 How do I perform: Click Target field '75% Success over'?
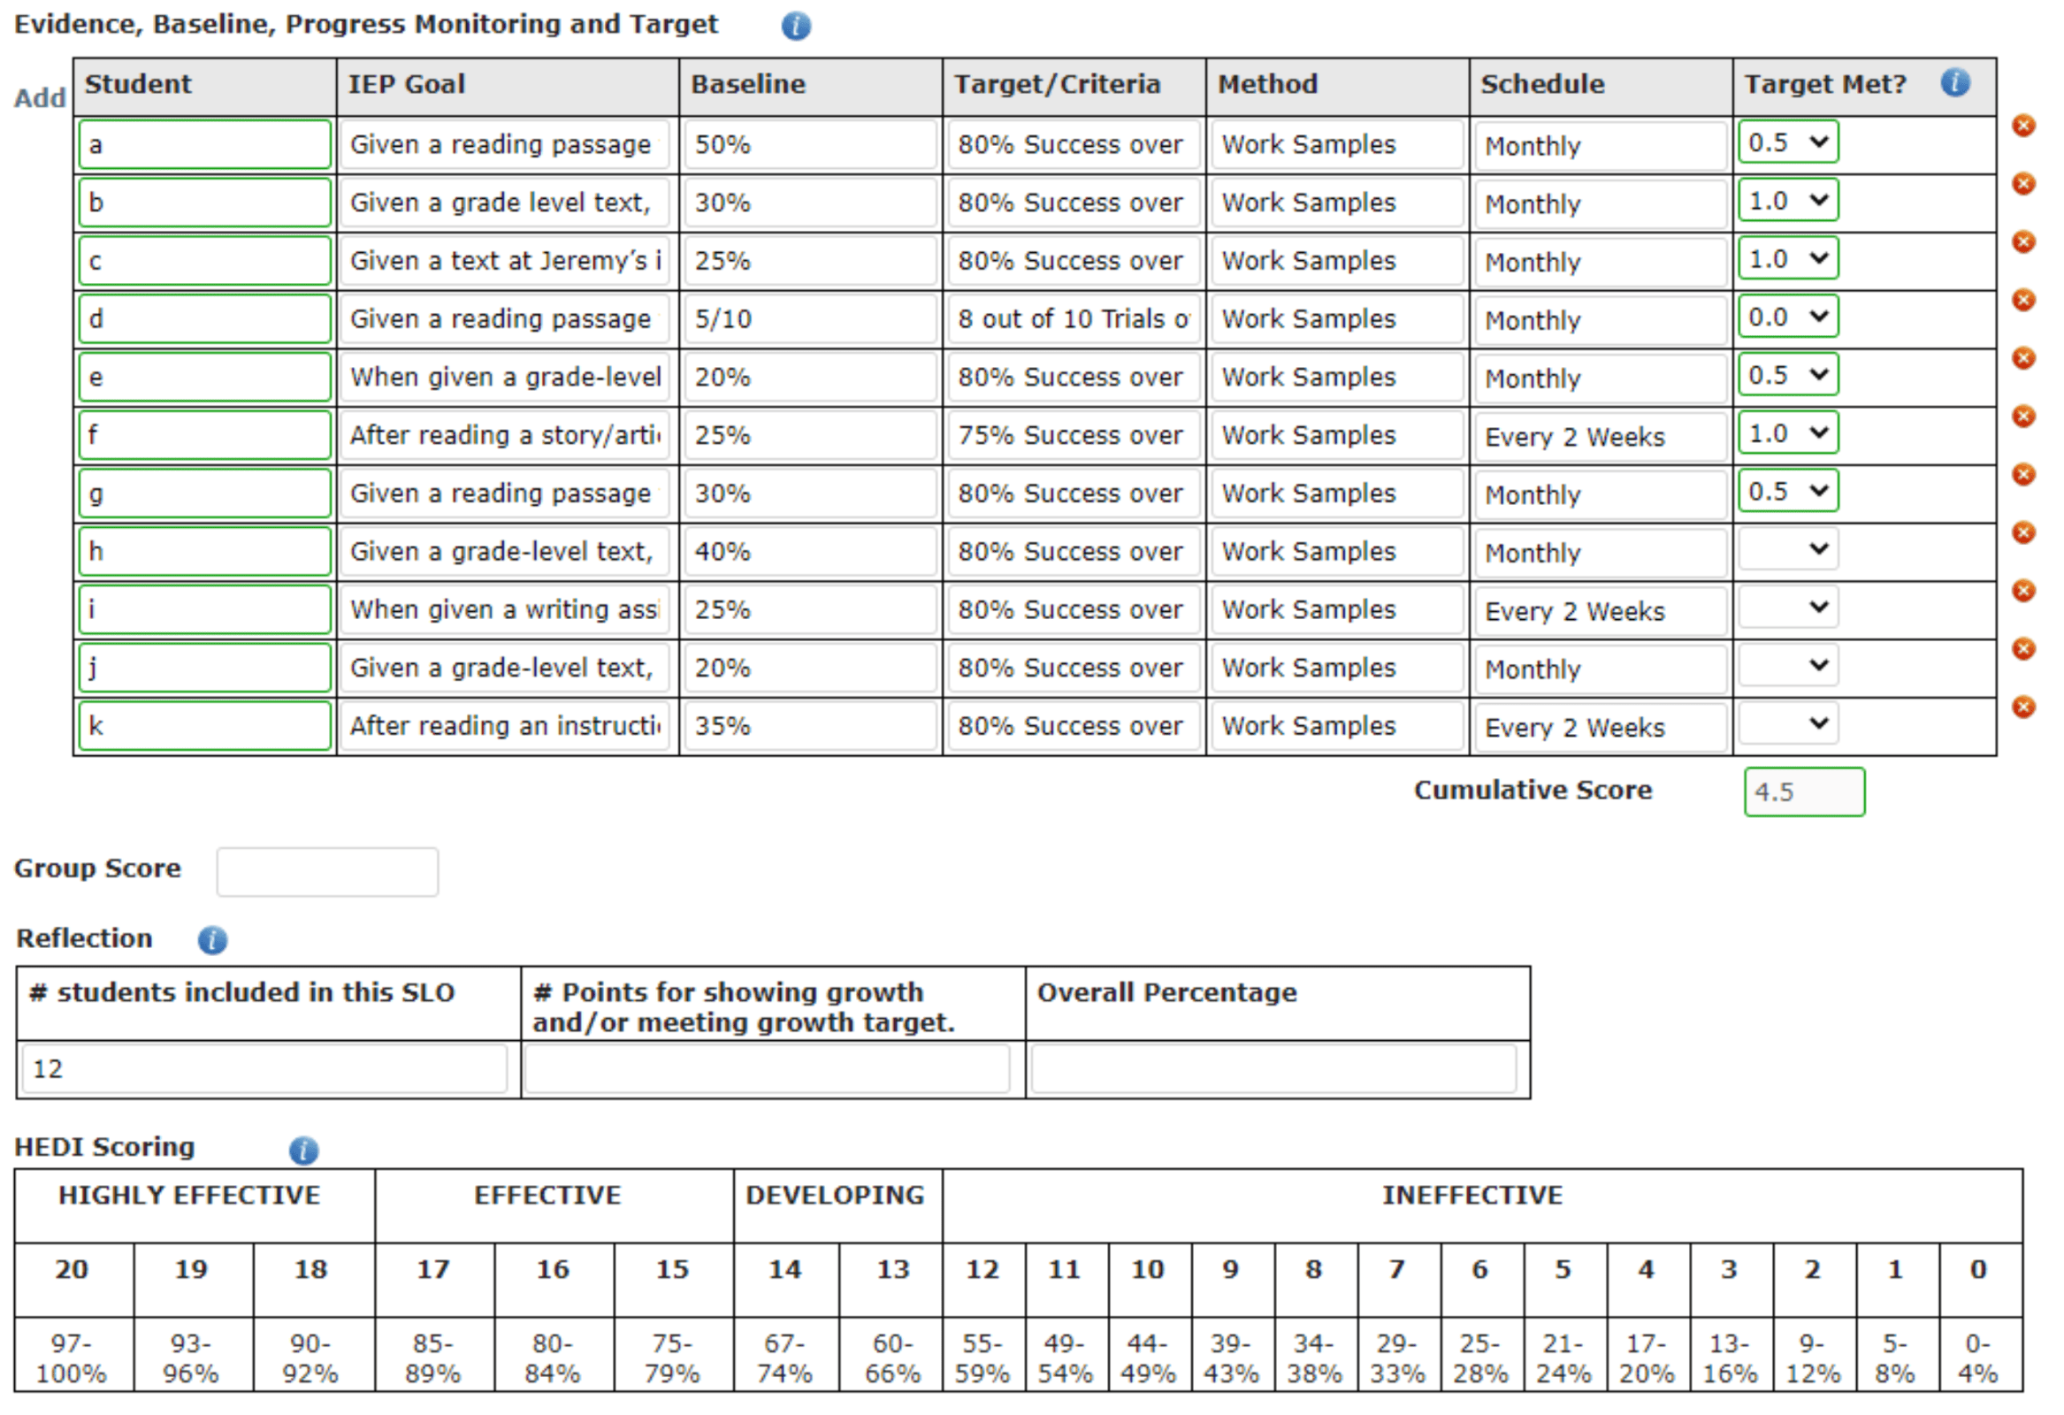[1073, 435]
